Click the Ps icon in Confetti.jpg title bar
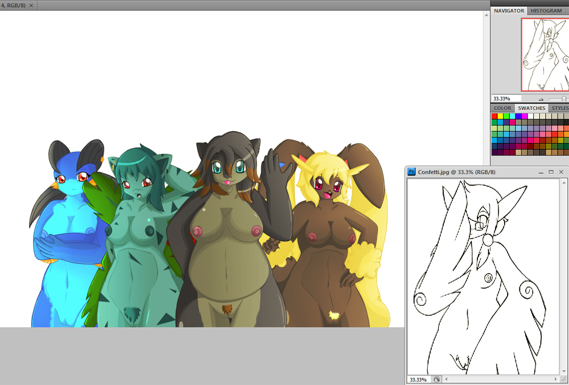The width and height of the screenshot is (569, 385). [x=412, y=171]
